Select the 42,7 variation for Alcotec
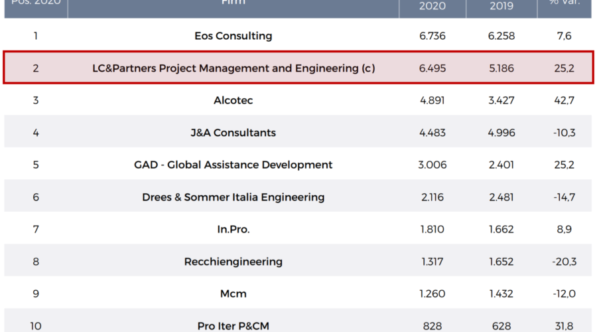Screen dimensions: 597x332 coord(564,100)
